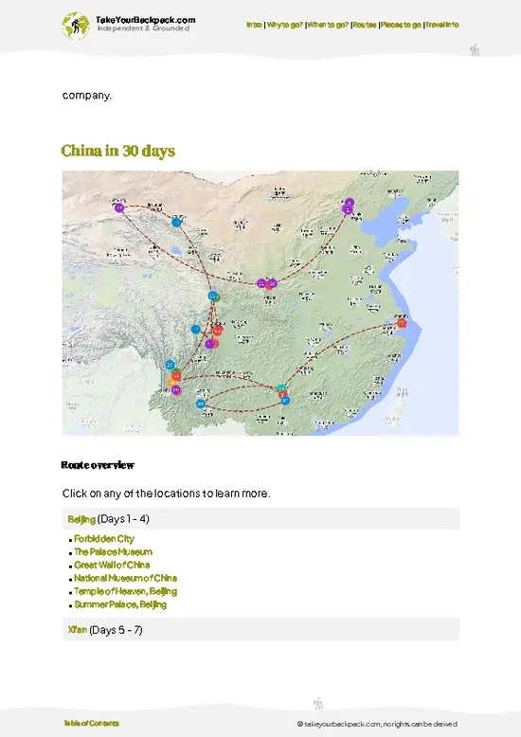The height and width of the screenshot is (737, 521).
Task: Click the purple marker at Yunnan cluster bottom
Action: click(x=176, y=390)
